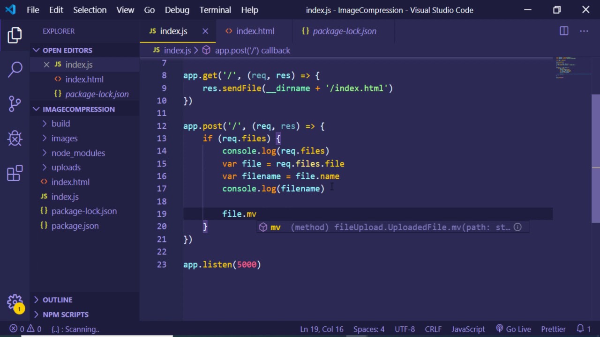
Task: Open the Extensions view icon
Action: click(x=15, y=173)
